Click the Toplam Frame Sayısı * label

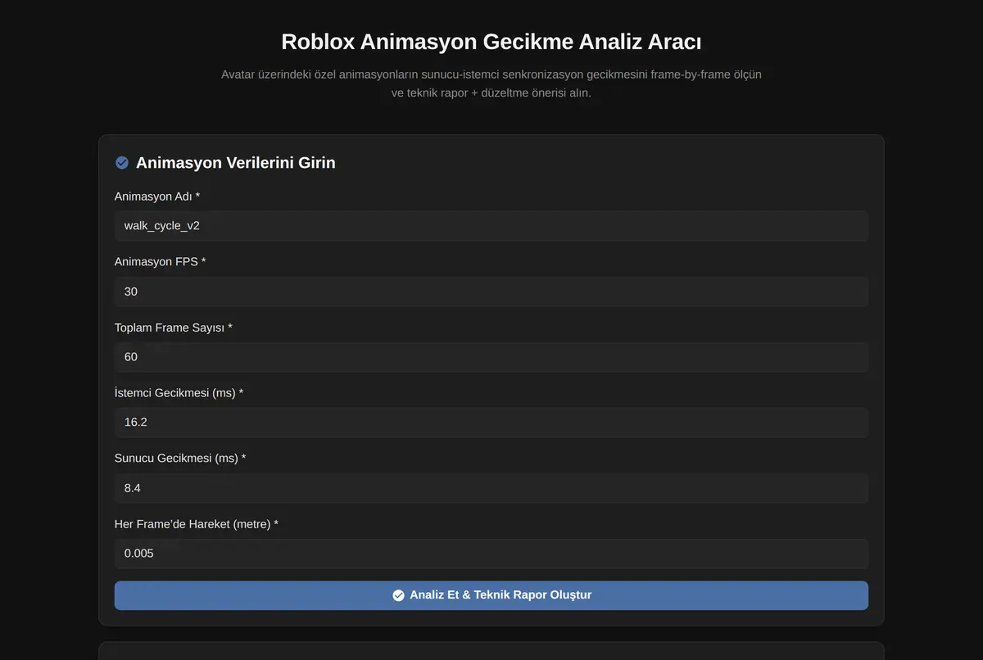tap(174, 328)
